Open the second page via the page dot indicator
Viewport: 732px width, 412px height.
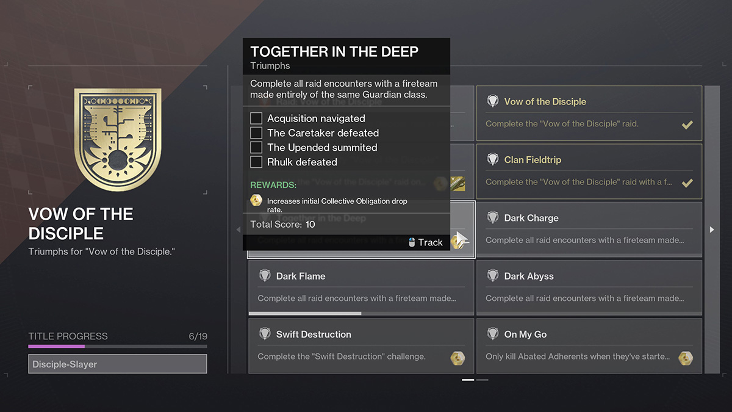482,380
